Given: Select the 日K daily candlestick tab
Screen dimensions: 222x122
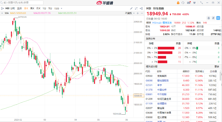Looking at the screenshot, I should pos(26,9).
